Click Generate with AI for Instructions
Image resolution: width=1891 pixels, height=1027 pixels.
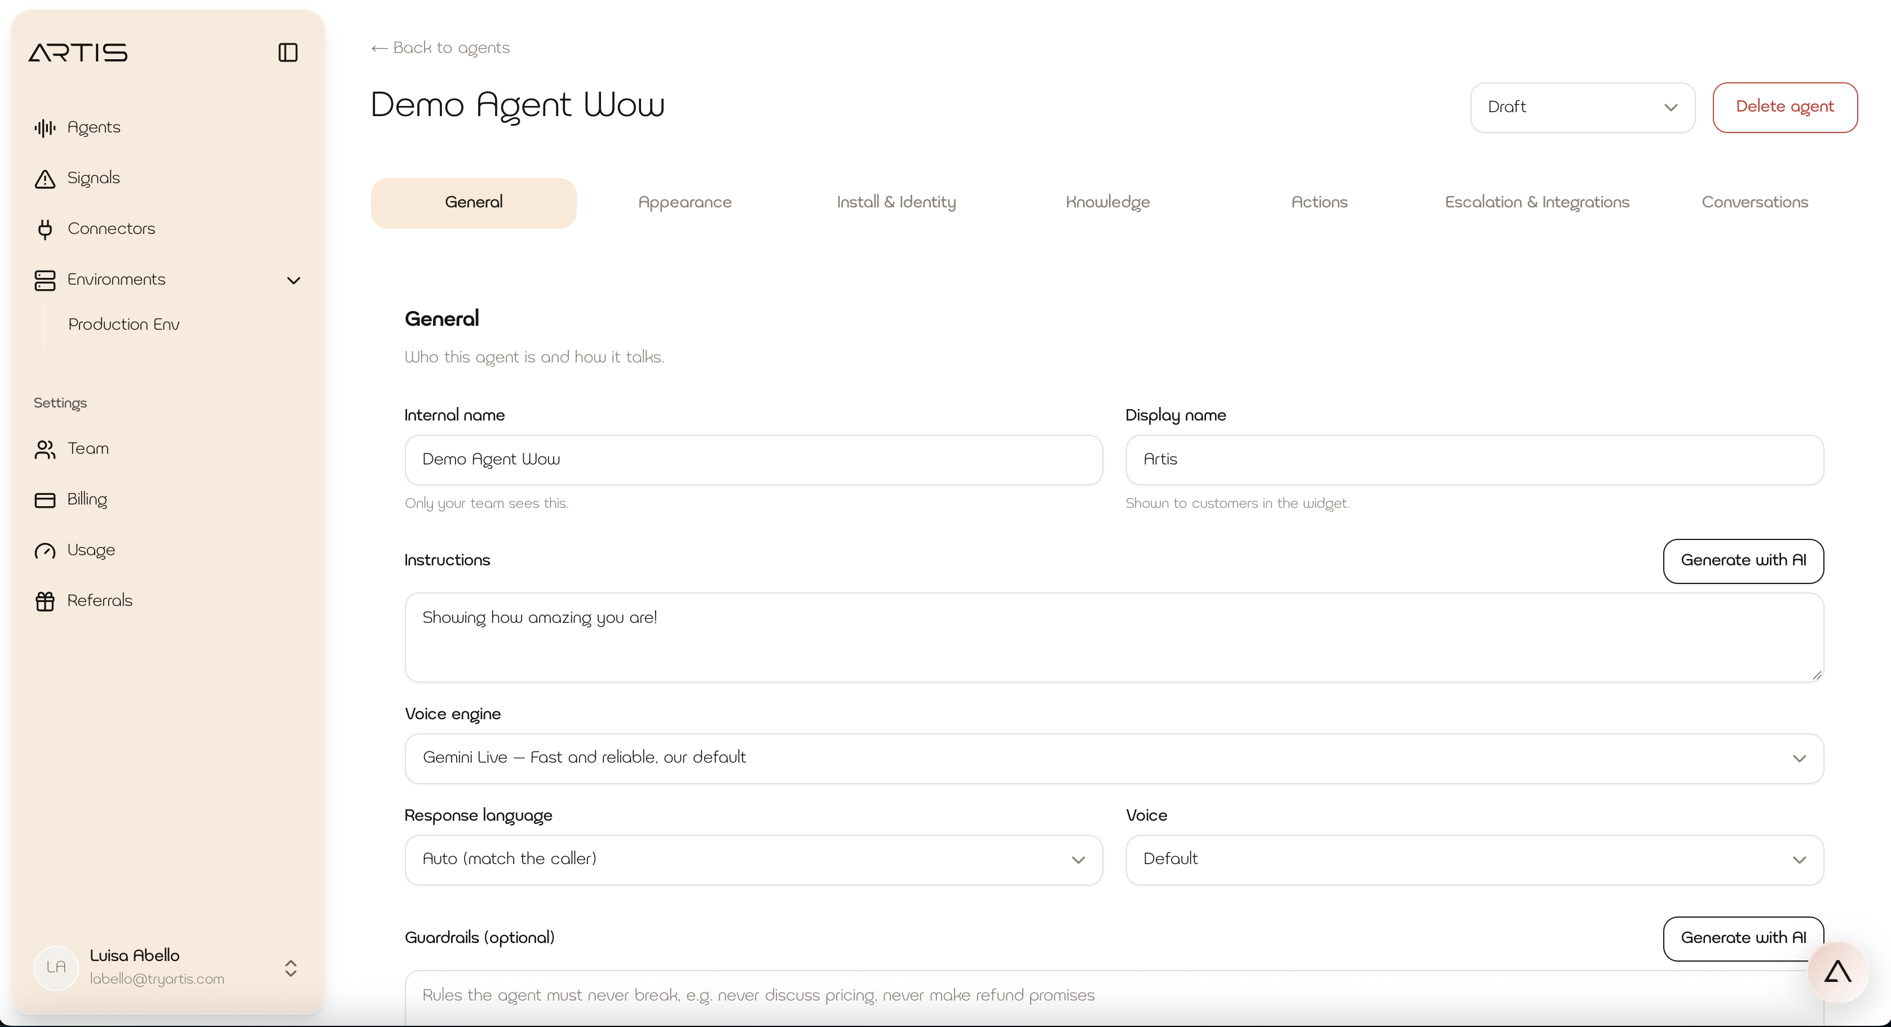1743,561
